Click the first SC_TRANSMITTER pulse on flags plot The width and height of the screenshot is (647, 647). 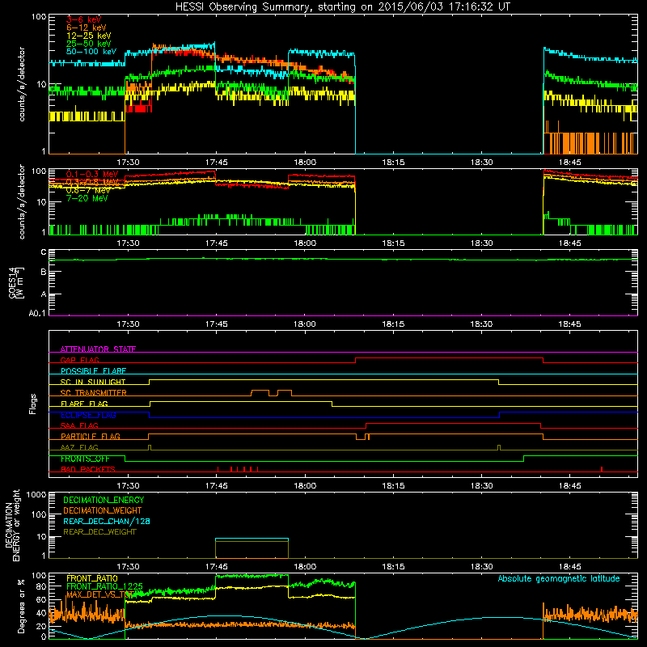[260, 392]
